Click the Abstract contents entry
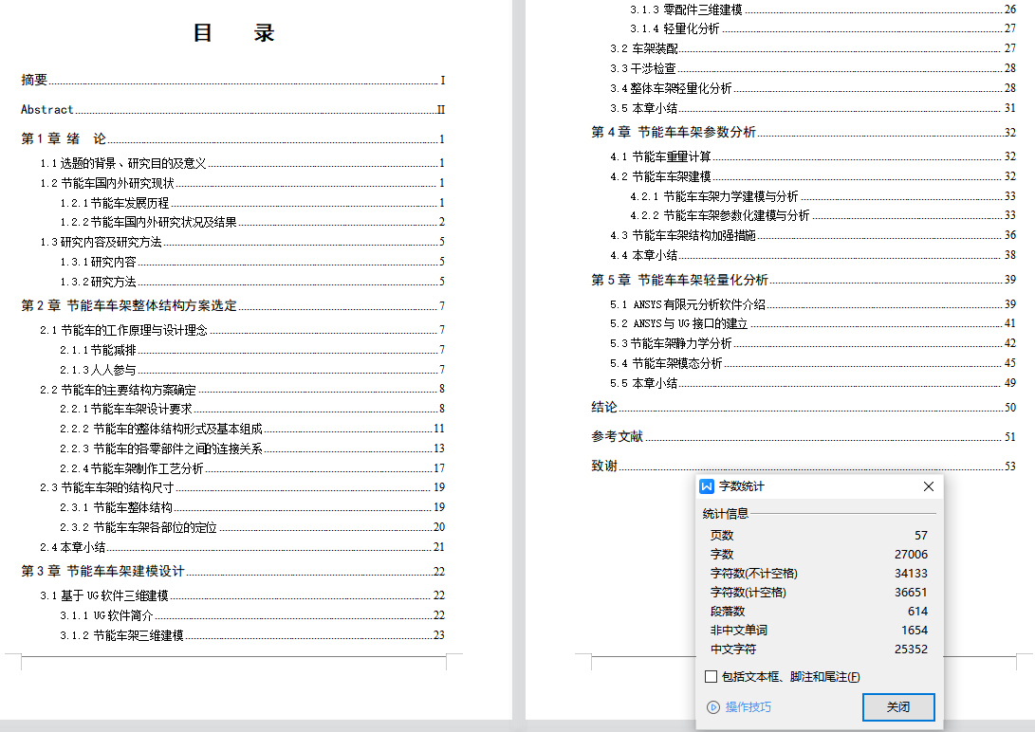Image resolution: width=1035 pixels, height=732 pixels. [x=233, y=109]
